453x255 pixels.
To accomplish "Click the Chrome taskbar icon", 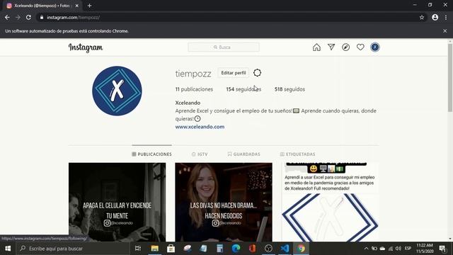I will [301, 249].
